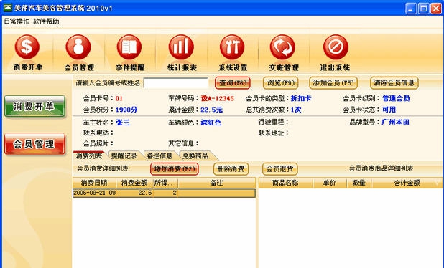Image resolution: width=444 pixels, height=268 pixels.
Task: Click the 备注 column header
Action: [x=217, y=183]
